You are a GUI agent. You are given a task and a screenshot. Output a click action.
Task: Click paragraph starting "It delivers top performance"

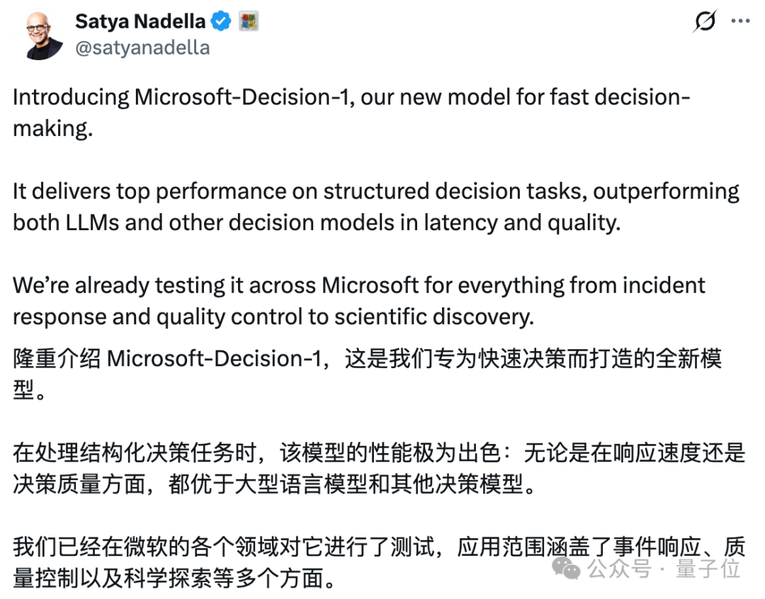pyautogui.click(x=375, y=207)
